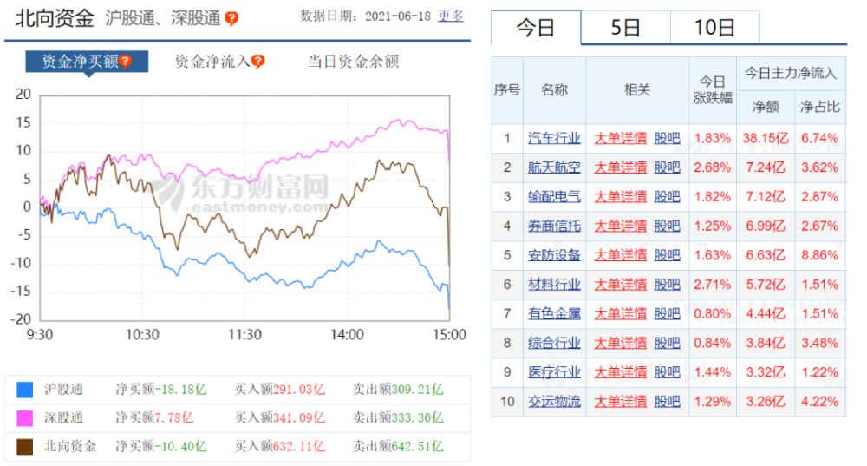This screenshot has width=867, height=466.
Task: Open 当日资金余额 chart tab
Action: pos(354,62)
